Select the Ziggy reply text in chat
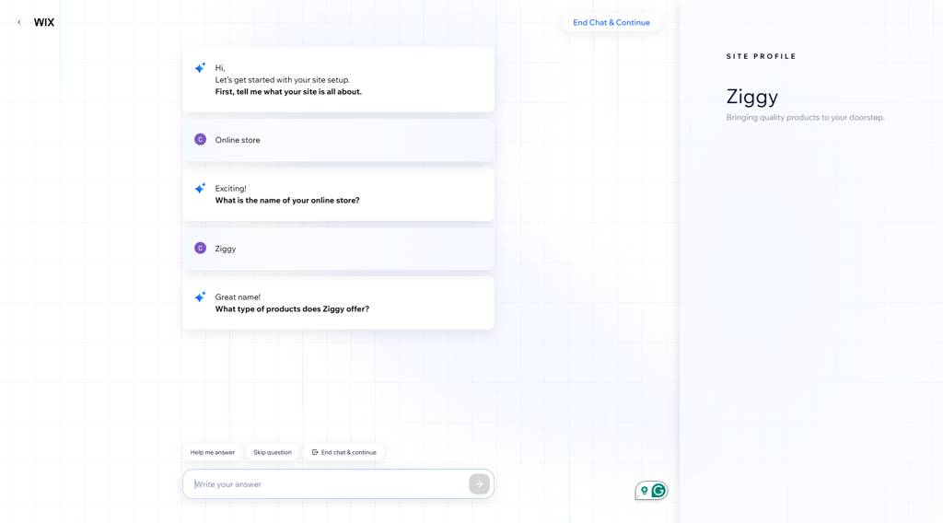The width and height of the screenshot is (943, 523). coord(226,249)
